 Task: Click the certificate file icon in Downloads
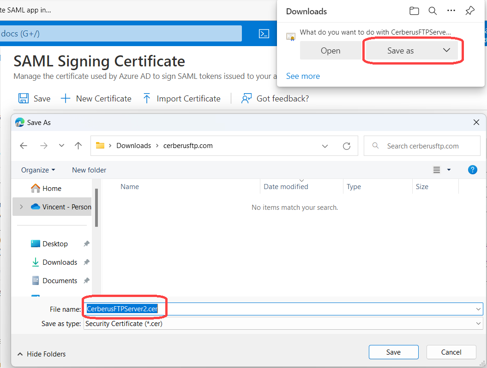point(291,36)
